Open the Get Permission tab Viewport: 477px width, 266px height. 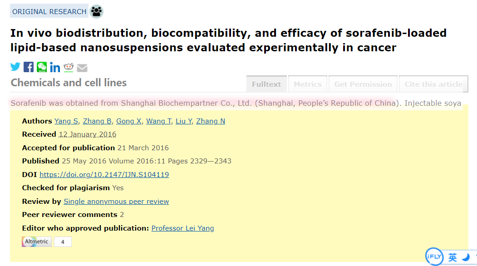click(x=363, y=84)
